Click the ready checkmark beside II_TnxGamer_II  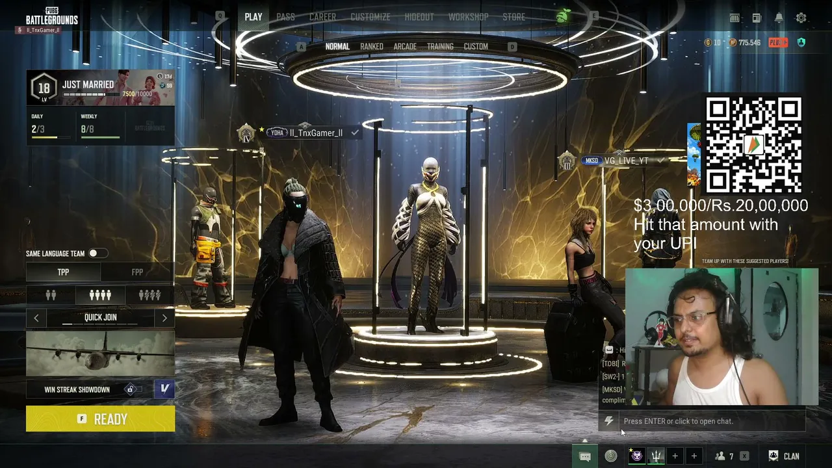pos(355,133)
